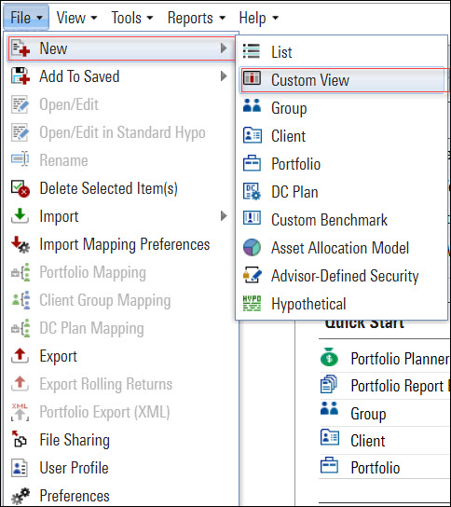451x507 pixels.
Task: Click Quick Start Client card icon
Action: click(330, 437)
